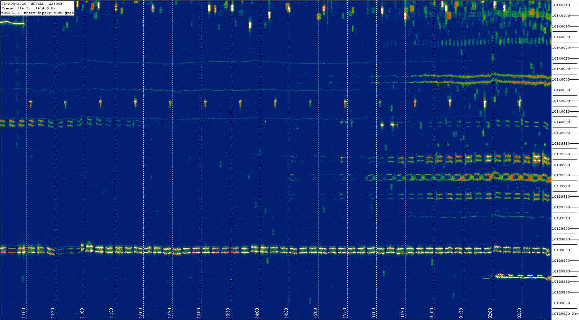Click the 10140110 frequency label
Image resolution: width=579 pixels, height=320 pixels.
tap(561, 5)
